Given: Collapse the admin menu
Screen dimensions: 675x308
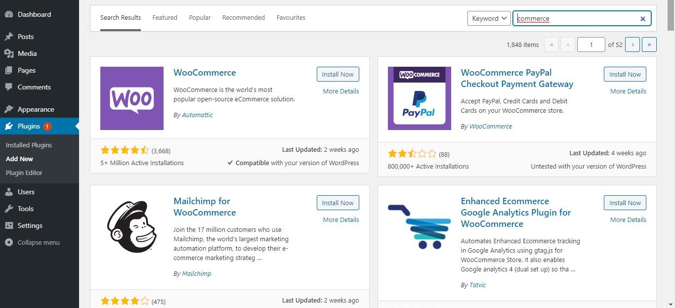Looking at the screenshot, I should pyautogui.click(x=10, y=242).
